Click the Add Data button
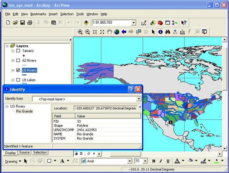 tap(86, 23)
